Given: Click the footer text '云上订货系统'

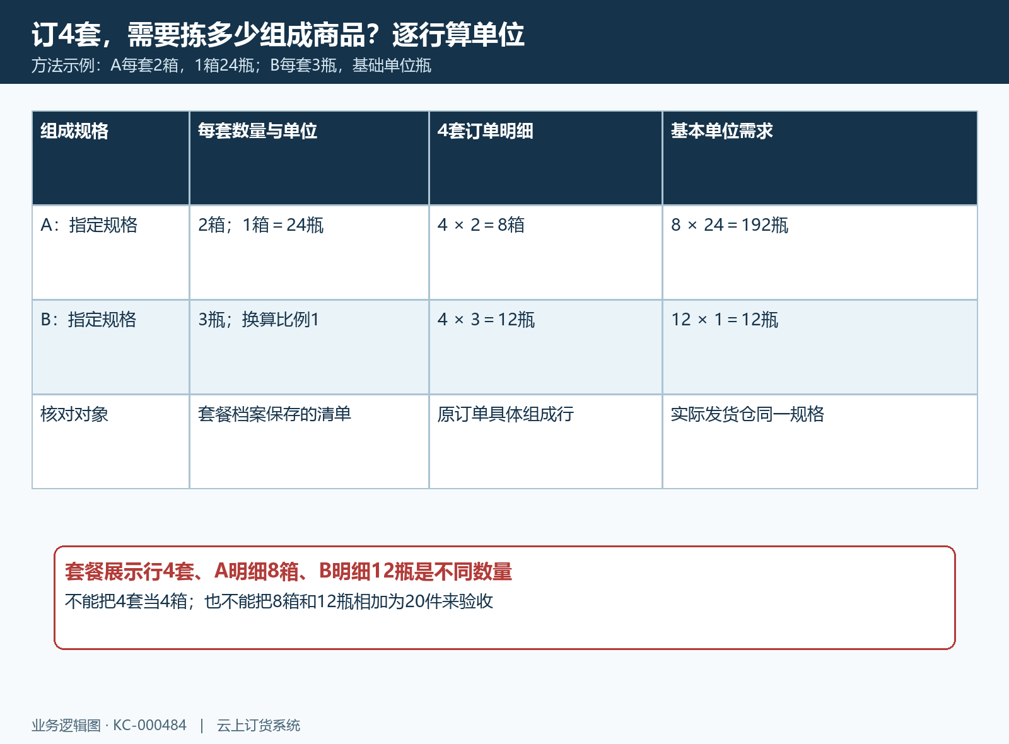Looking at the screenshot, I should tap(259, 725).
